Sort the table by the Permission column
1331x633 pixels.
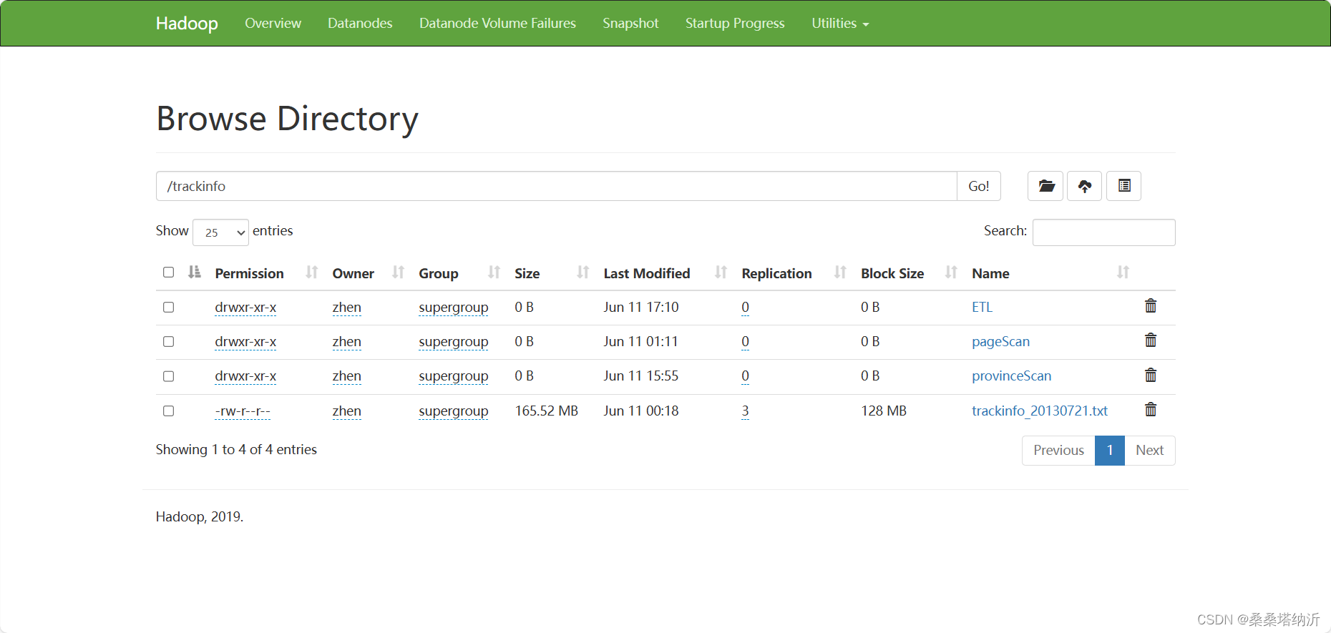[x=311, y=273]
